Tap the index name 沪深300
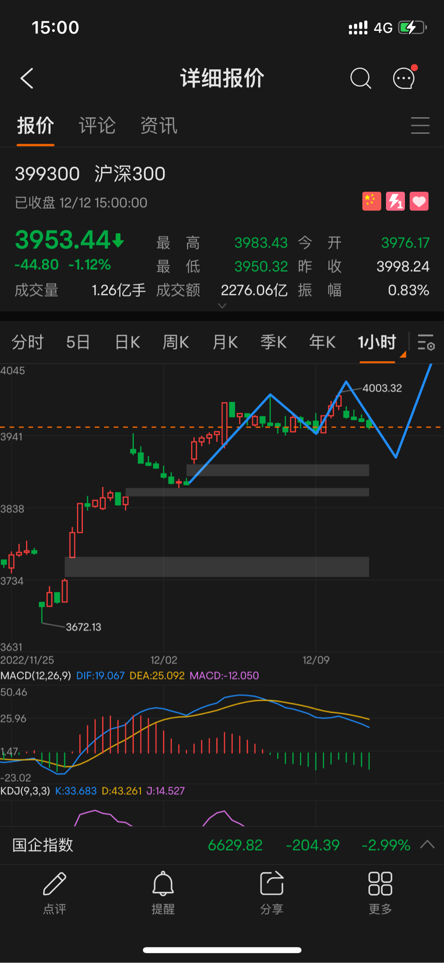Viewport: 444px width, 963px height. (130, 174)
